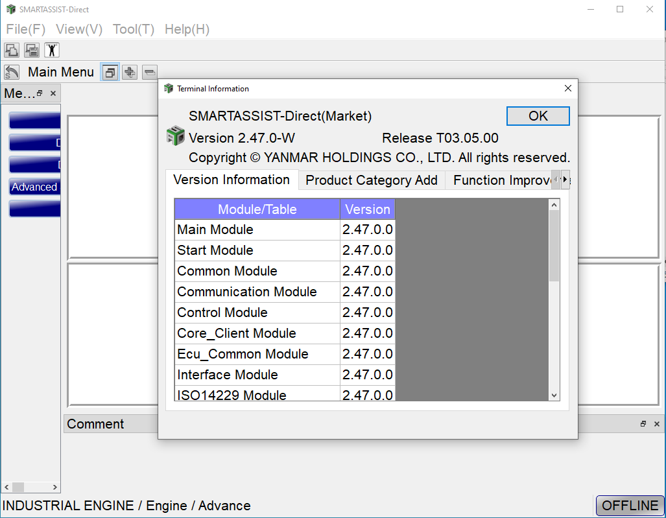Click the OFFLINE status button
Image resolution: width=666 pixels, height=518 pixels.
[x=630, y=506]
